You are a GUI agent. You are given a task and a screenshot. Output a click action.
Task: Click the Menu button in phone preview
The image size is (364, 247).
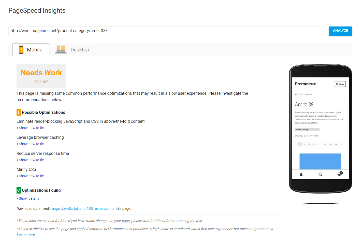(340, 84)
